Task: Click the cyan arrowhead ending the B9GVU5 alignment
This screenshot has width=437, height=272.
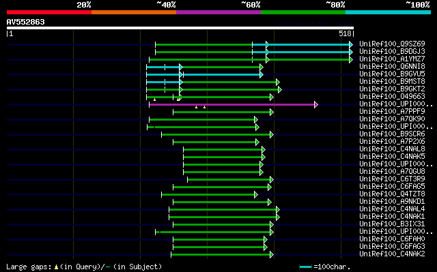Action: [x=261, y=74]
